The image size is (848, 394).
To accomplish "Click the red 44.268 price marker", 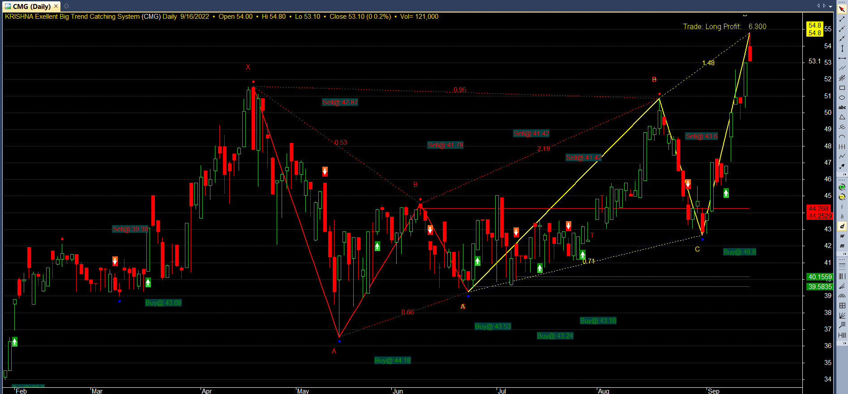I will click(x=818, y=209).
